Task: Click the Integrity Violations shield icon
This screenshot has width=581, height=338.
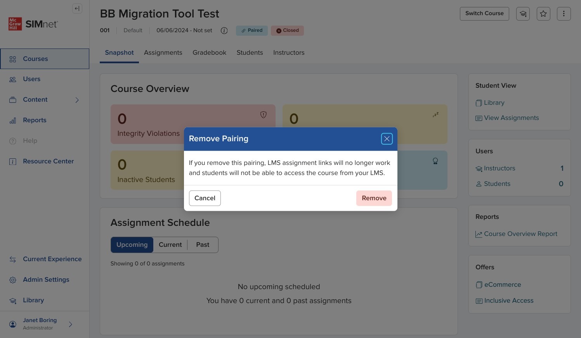Action: [264, 114]
